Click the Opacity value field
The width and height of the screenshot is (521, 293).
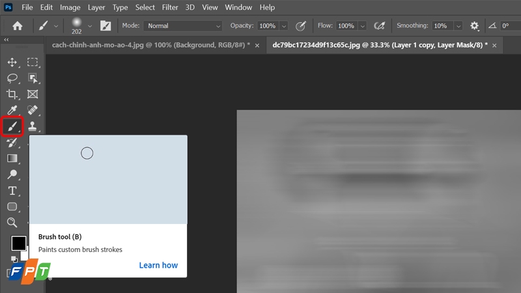coord(268,25)
